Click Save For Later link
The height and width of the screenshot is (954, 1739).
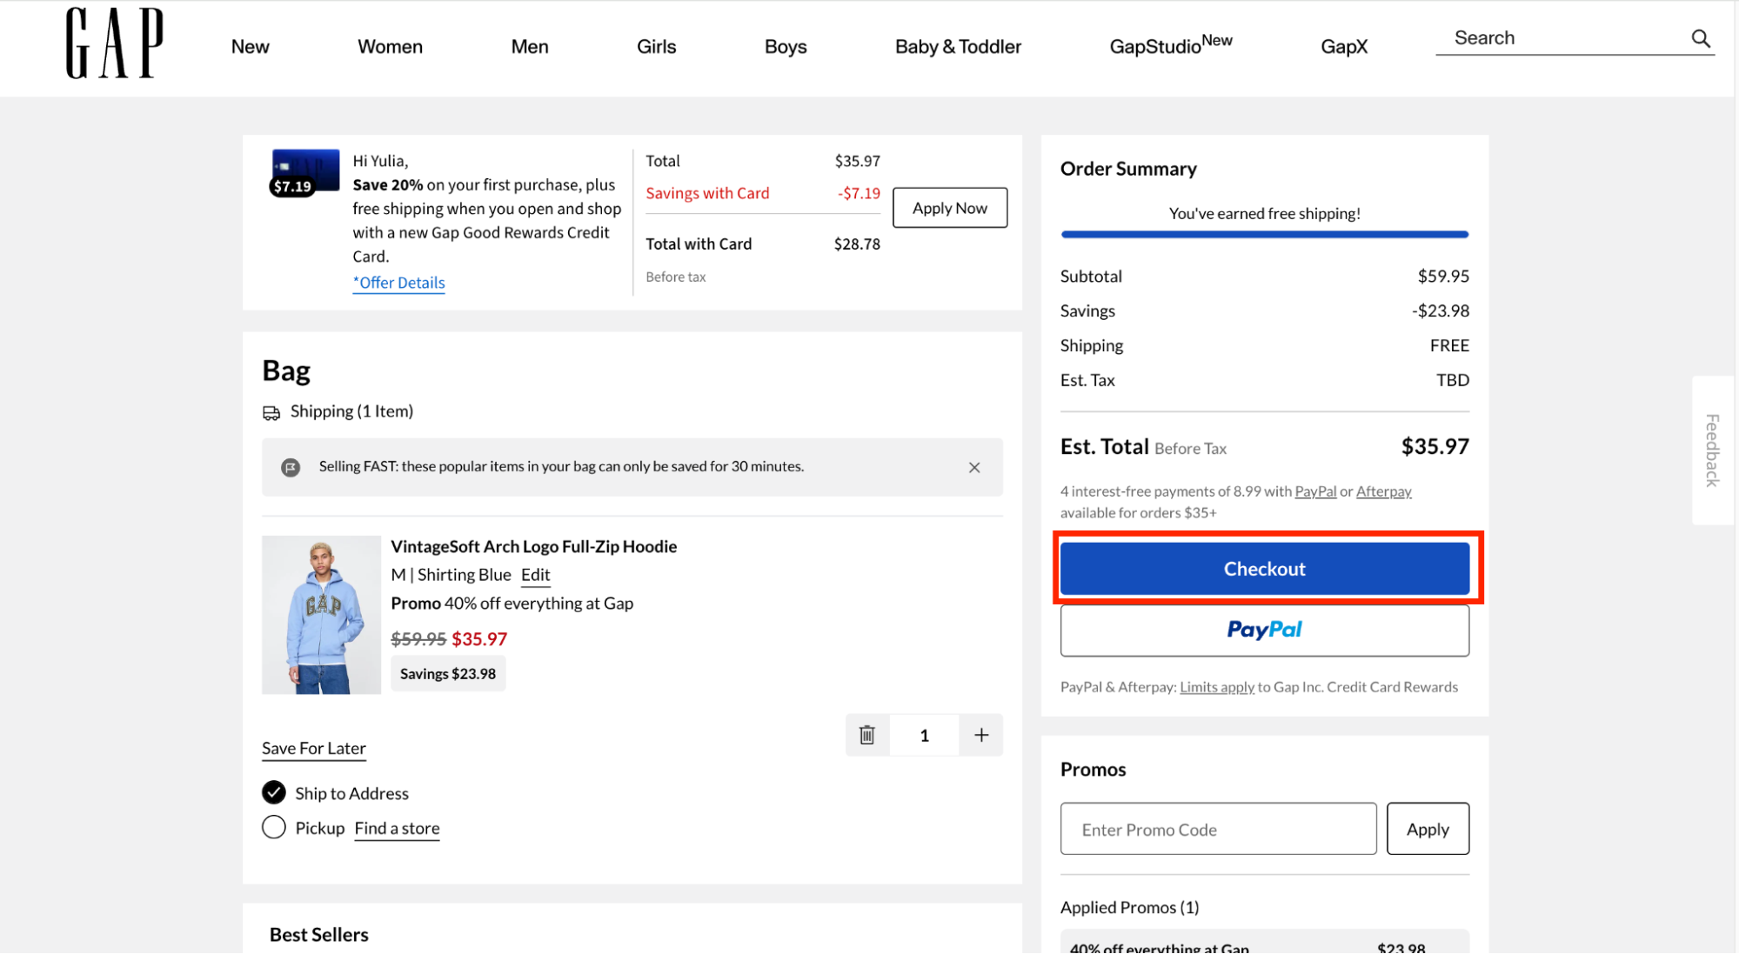pos(313,748)
